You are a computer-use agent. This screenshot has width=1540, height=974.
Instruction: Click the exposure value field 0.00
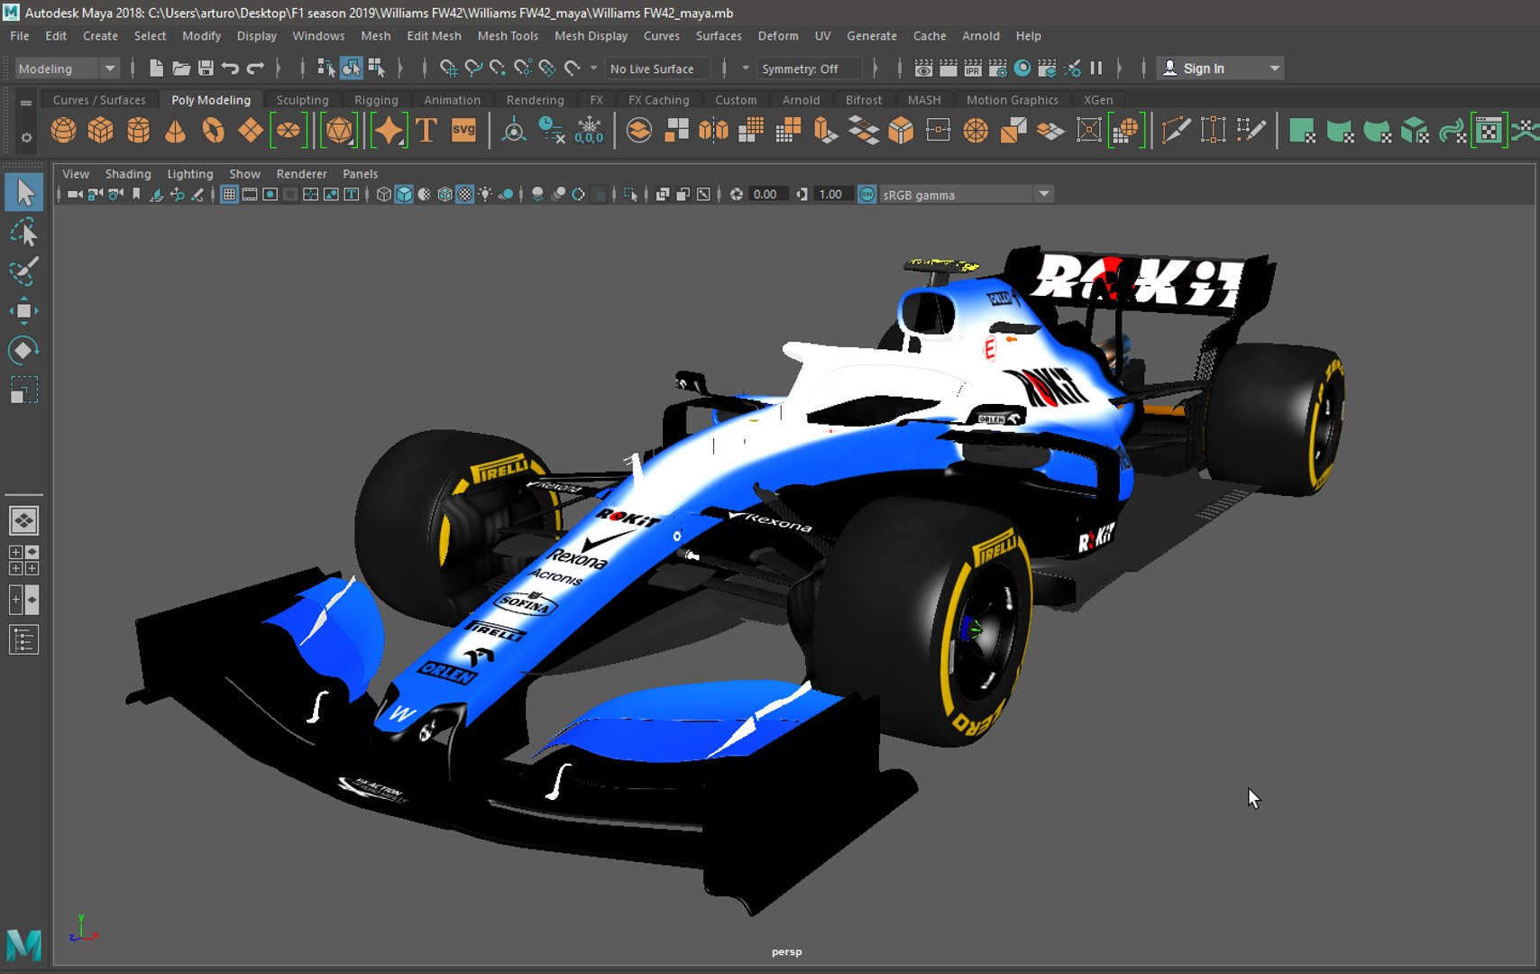(x=765, y=194)
